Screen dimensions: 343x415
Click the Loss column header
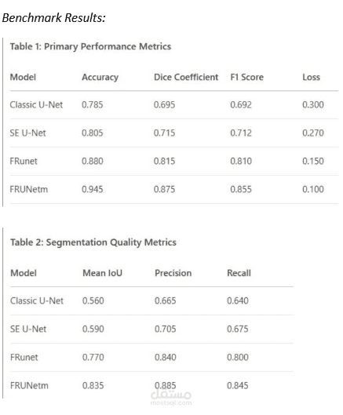point(312,77)
